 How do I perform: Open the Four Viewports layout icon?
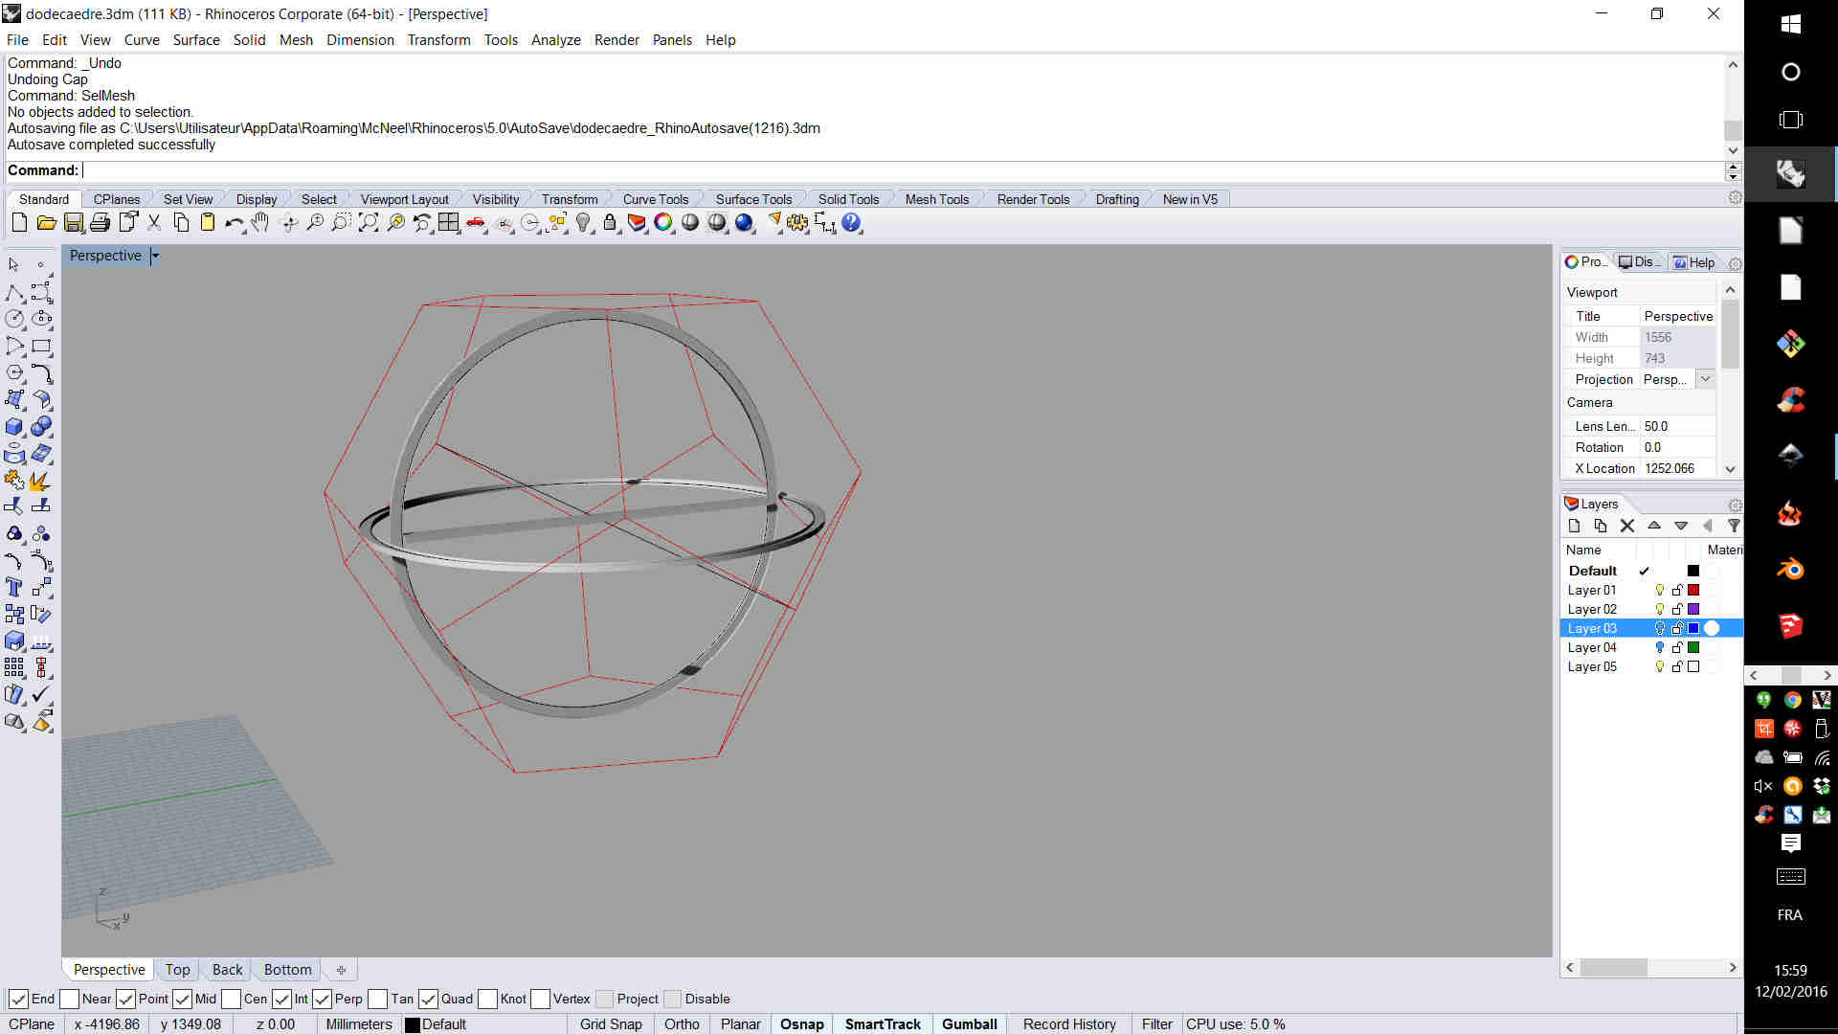coord(449,223)
